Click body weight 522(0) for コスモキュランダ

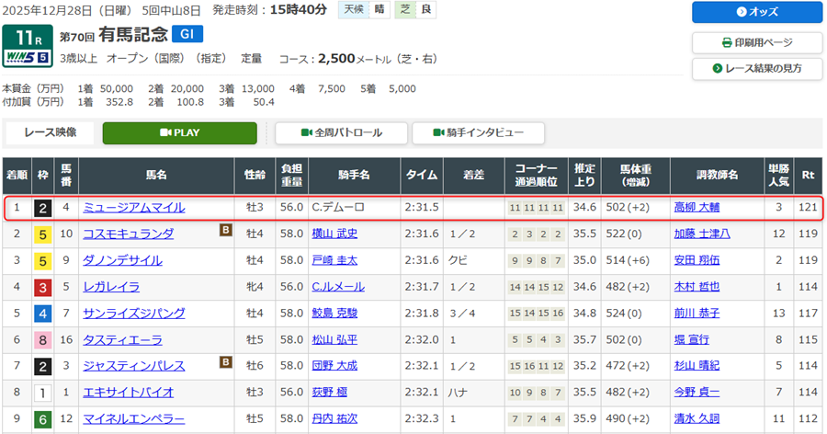point(623,234)
